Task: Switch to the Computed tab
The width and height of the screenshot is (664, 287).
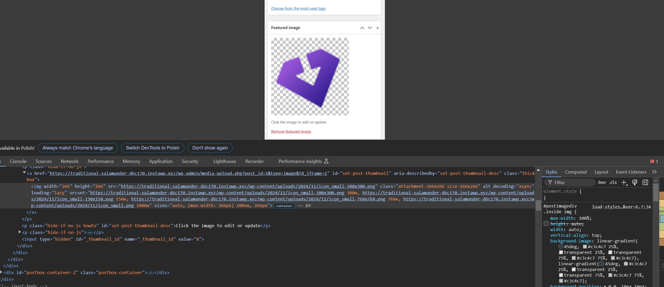Action: (576, 172)
